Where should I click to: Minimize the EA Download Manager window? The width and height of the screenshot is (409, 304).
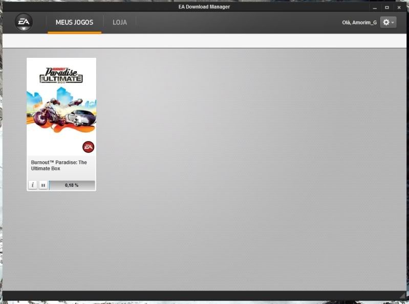pyautogui.click(x=375, y=7)
